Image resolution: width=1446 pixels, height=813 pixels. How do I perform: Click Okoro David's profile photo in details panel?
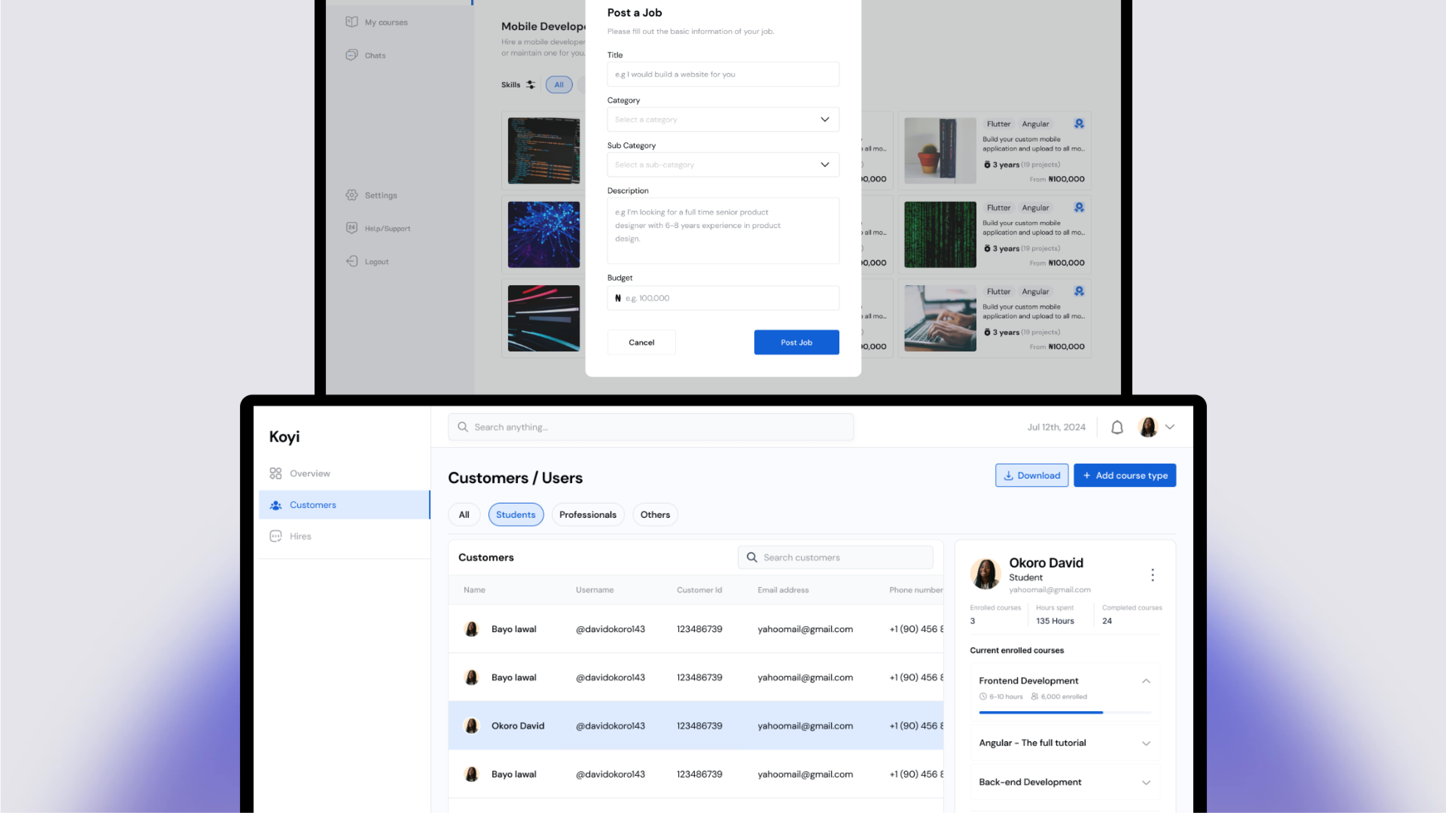click(x=985, y=574)
